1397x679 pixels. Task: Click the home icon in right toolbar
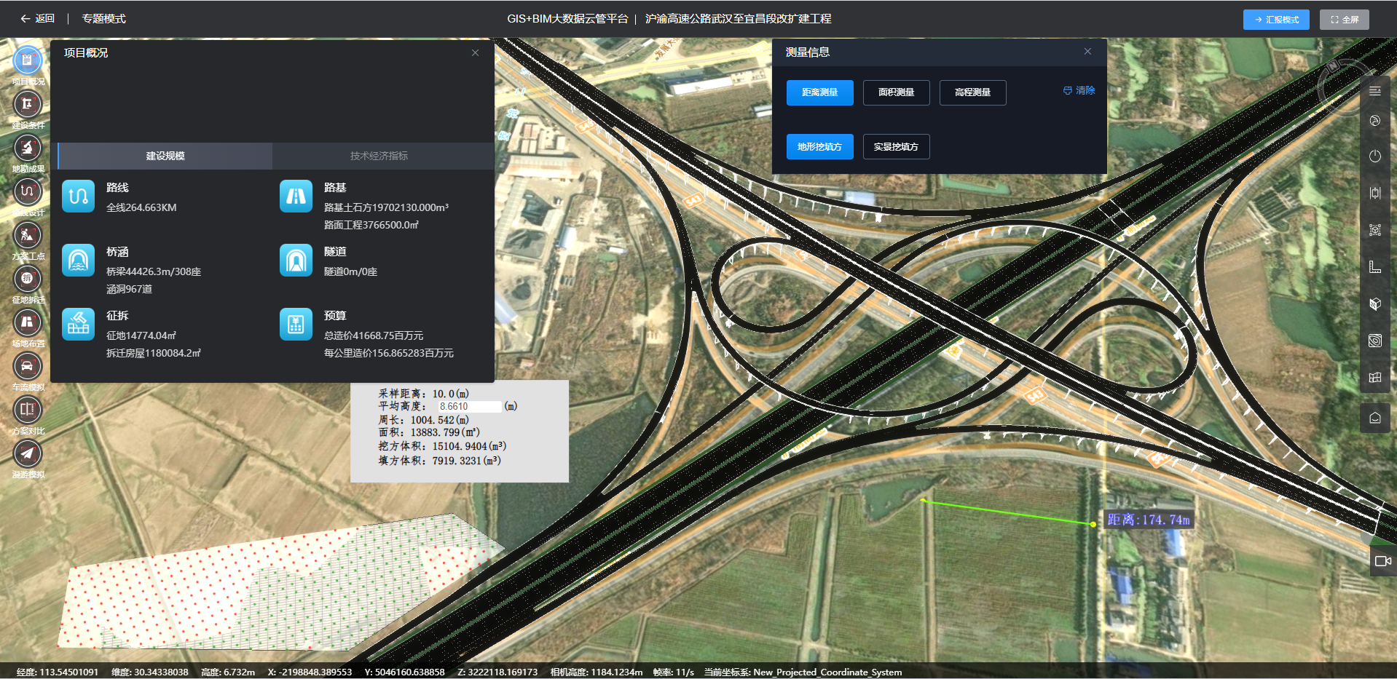click(x=1374, y=418)
